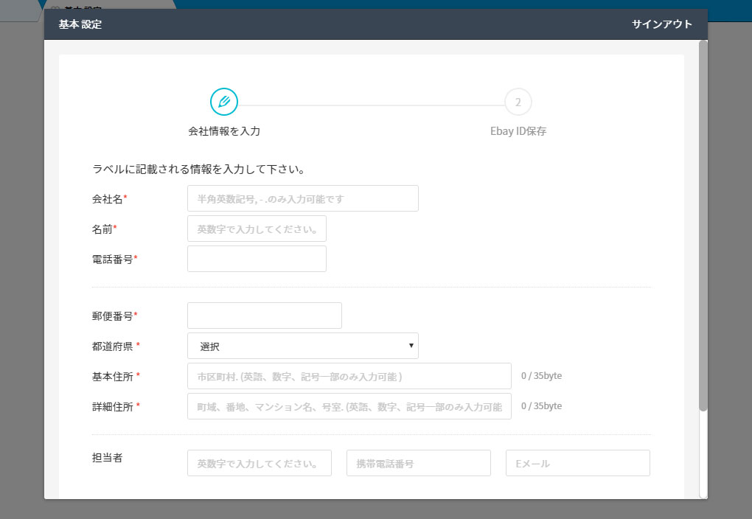Click the 都道府県 field label
This screenshot has height=519, width=752.
pyautogui.click(x=116, y=346)
